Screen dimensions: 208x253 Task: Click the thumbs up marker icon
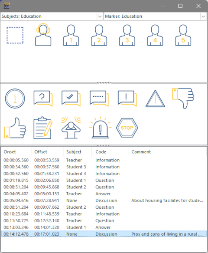pyautogui.click(x=15, y=128)
